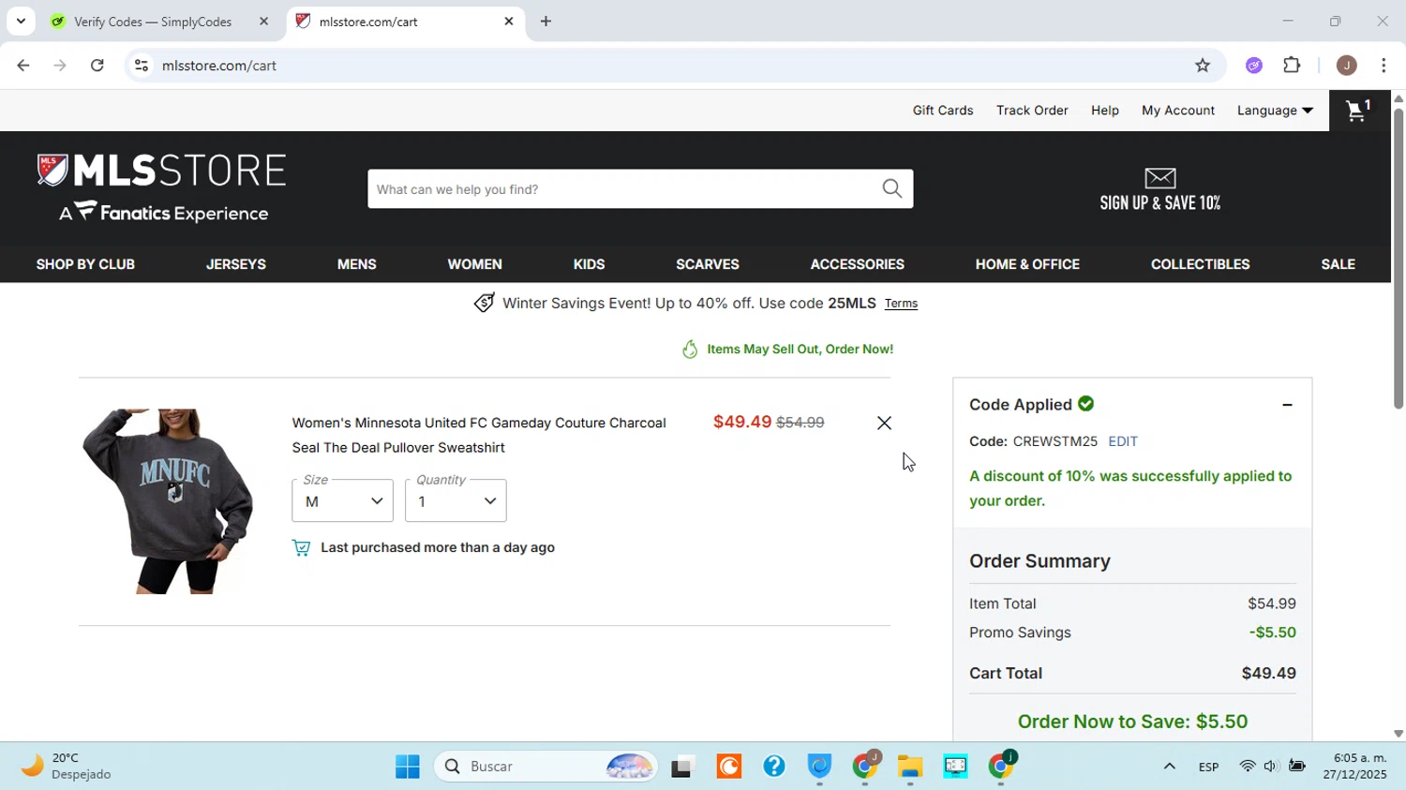The width and height of the screenshot is (1406, 790).
Task: Edit the applied promo code
Action: coord(1123,441)
